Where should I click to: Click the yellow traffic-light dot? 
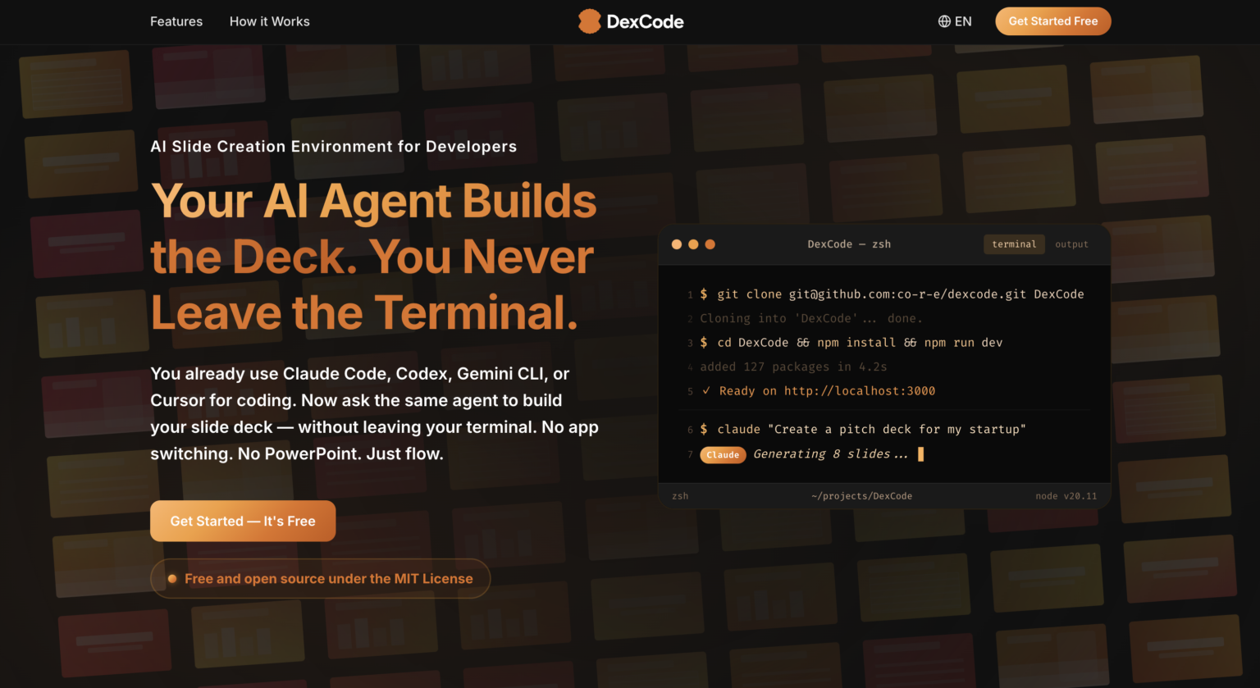click(x=693, y=244)
